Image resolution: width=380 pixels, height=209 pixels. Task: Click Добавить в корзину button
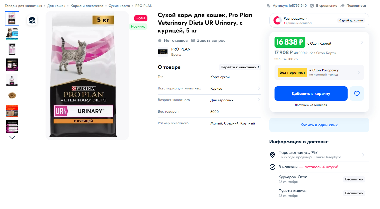pos(311,94)
